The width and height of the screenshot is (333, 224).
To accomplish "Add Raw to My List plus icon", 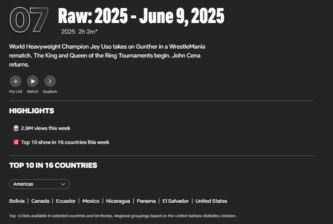I will [16, 81].
